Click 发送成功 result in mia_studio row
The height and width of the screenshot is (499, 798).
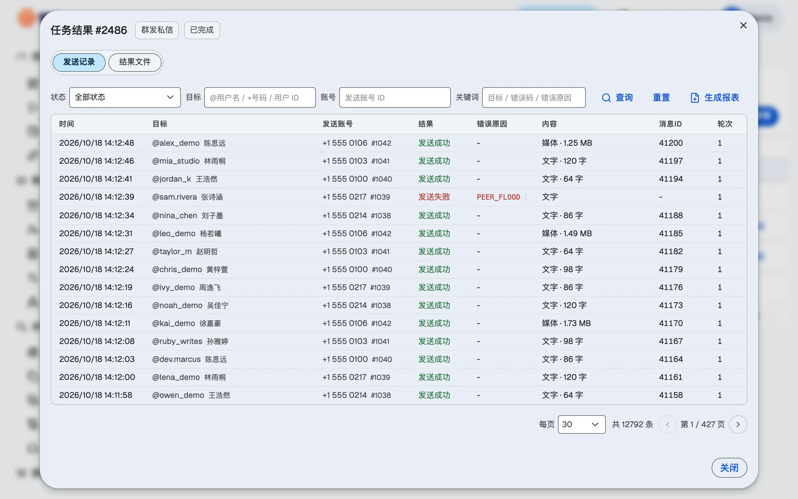[434, 161]
